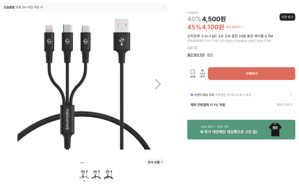This screenshot has height=185, width=299.
Task: Click the black T-shirt banner image
Action: [x=275, y=129]
